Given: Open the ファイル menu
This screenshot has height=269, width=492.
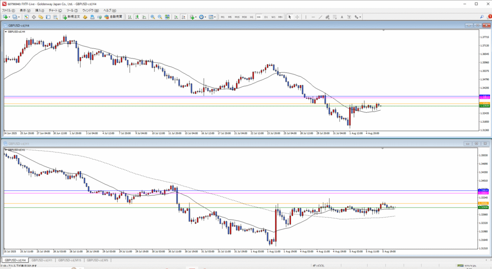Looking at the screenshot, I should click(x=9, y=11).
